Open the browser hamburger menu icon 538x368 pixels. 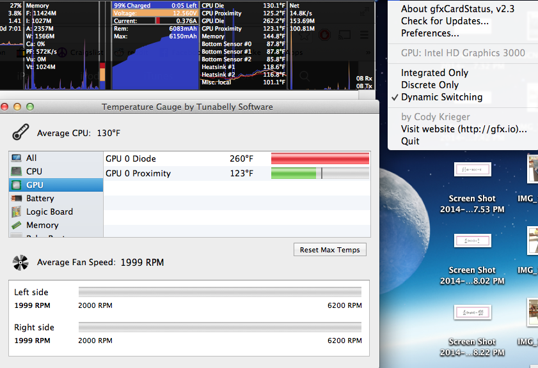pyautogui.click(x=365, y=34)
